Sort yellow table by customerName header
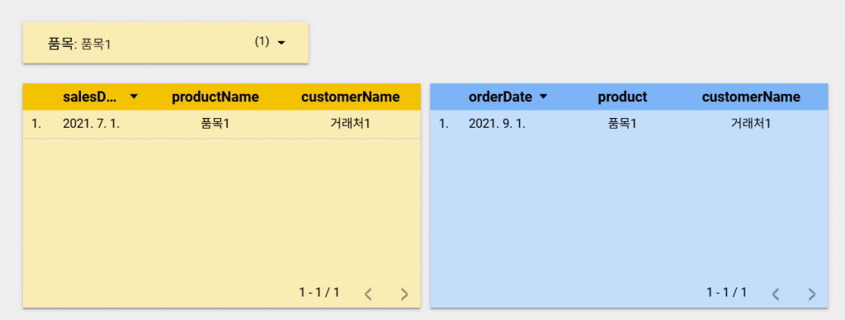 point(350,97)
